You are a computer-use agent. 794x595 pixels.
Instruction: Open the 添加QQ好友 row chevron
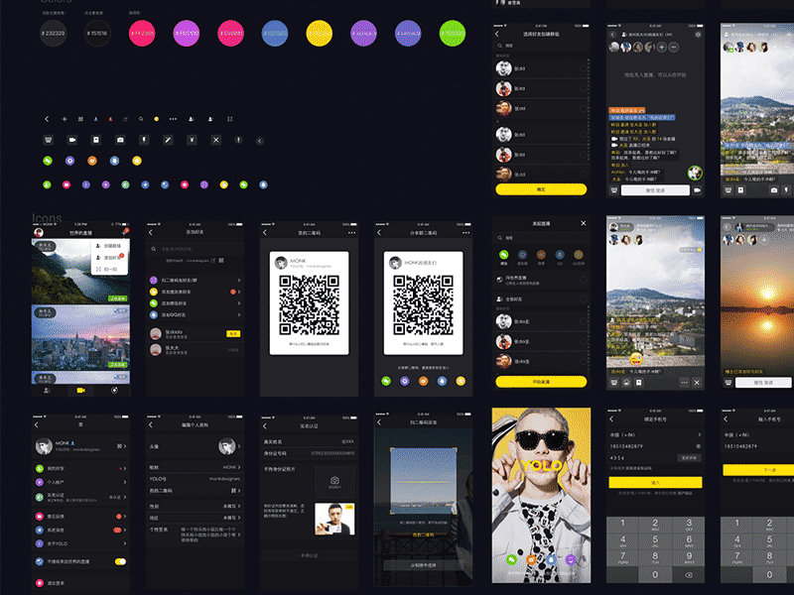click(239, 314)
